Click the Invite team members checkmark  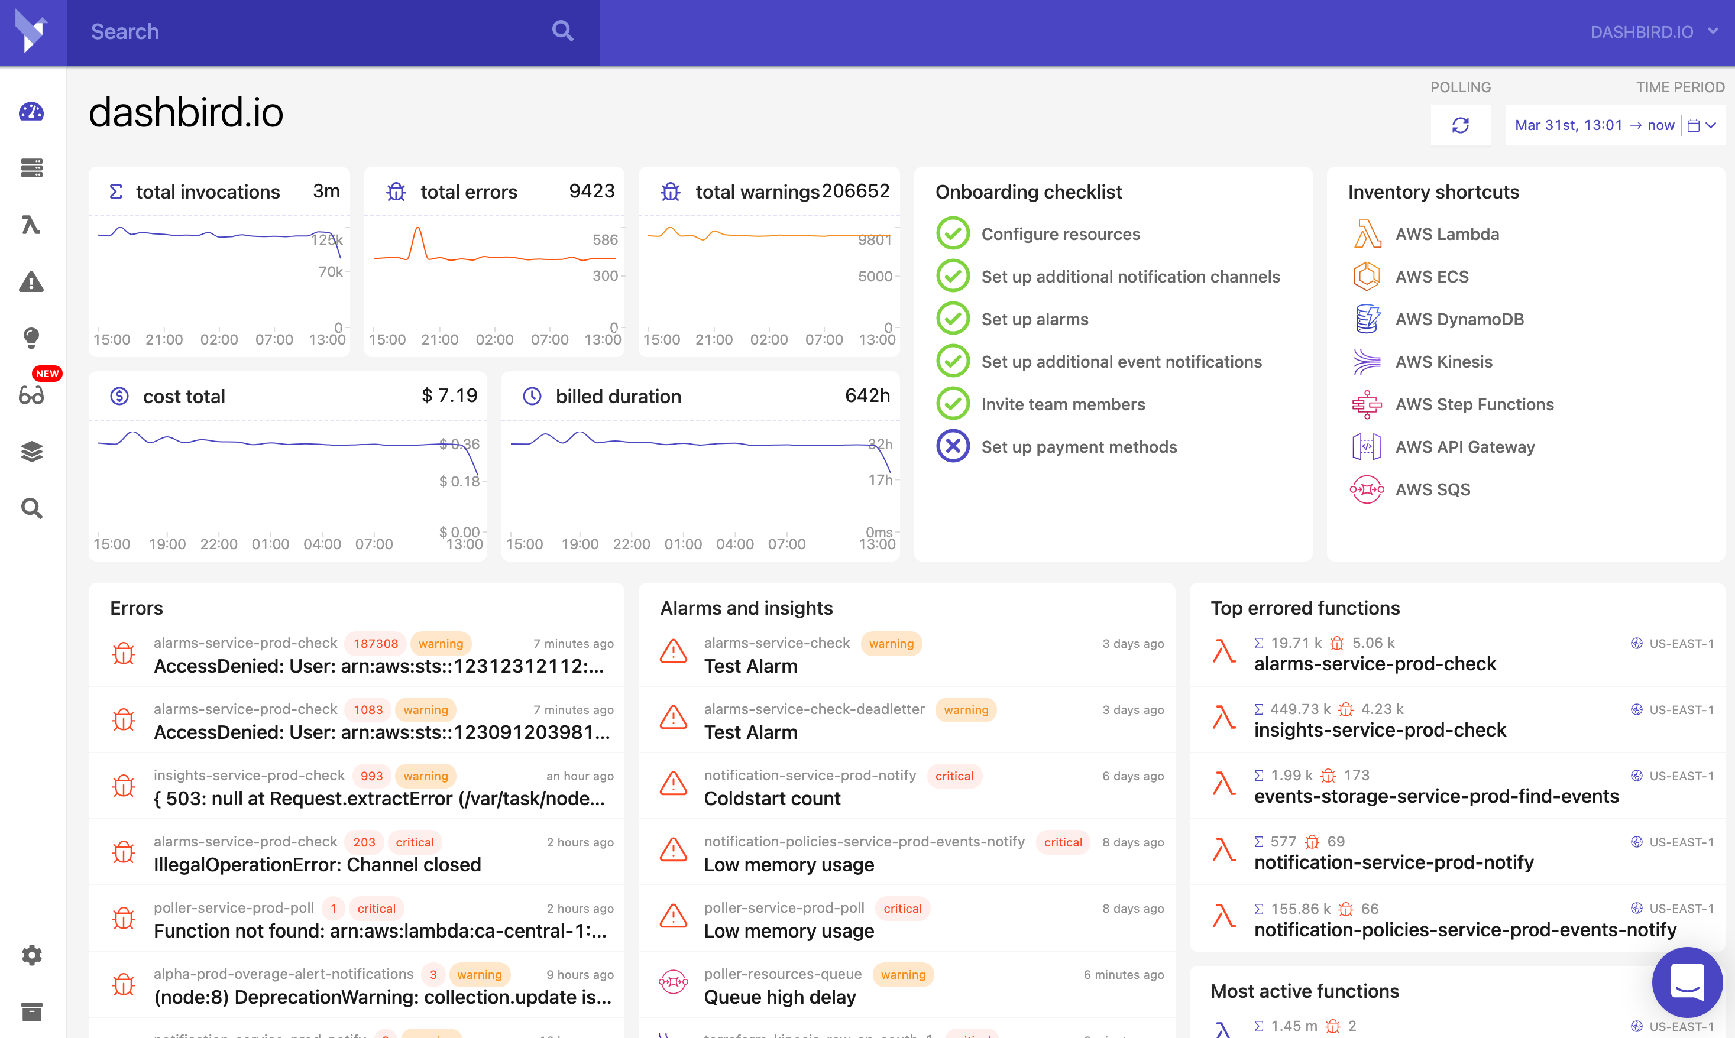[x=953, y=404]
